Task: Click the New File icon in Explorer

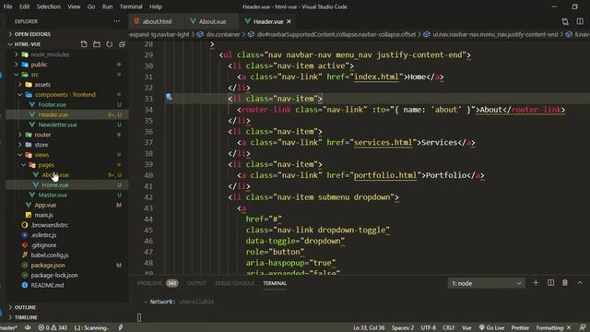Action: [x=84, y=44]
